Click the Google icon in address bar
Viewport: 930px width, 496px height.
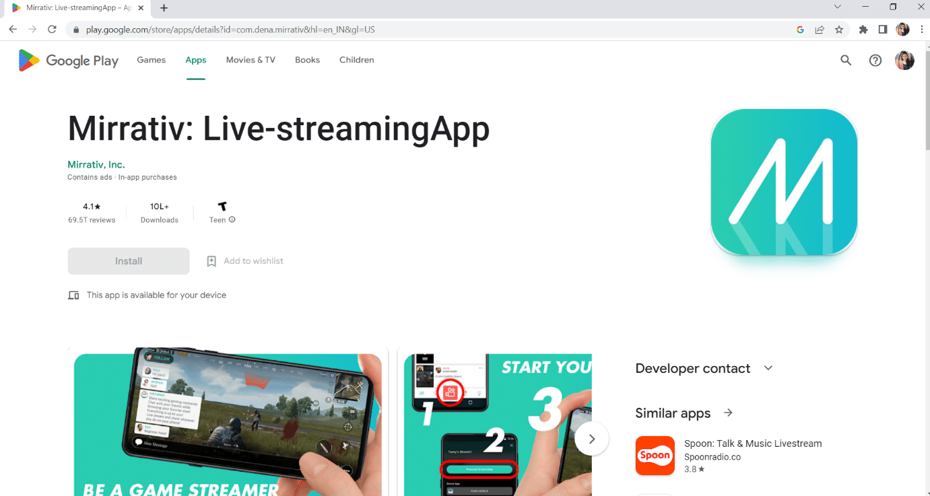pyautogui.click(x=800, y=30)
